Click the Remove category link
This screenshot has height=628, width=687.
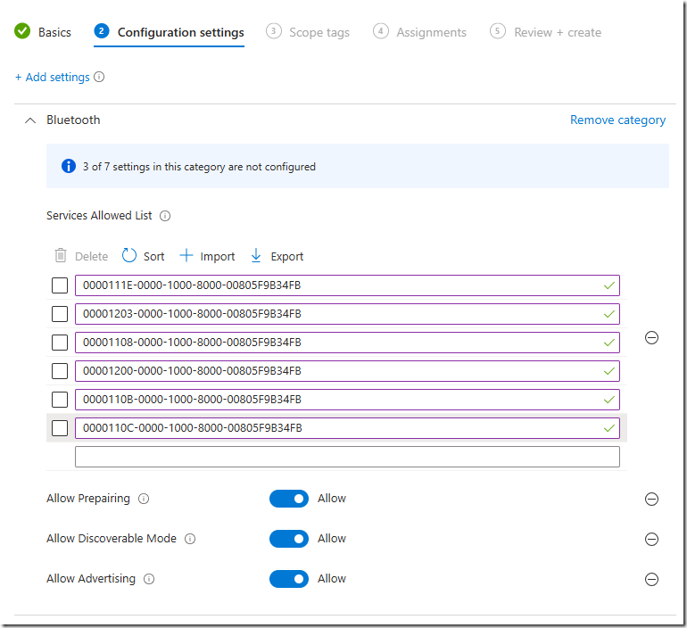[617, 120]
